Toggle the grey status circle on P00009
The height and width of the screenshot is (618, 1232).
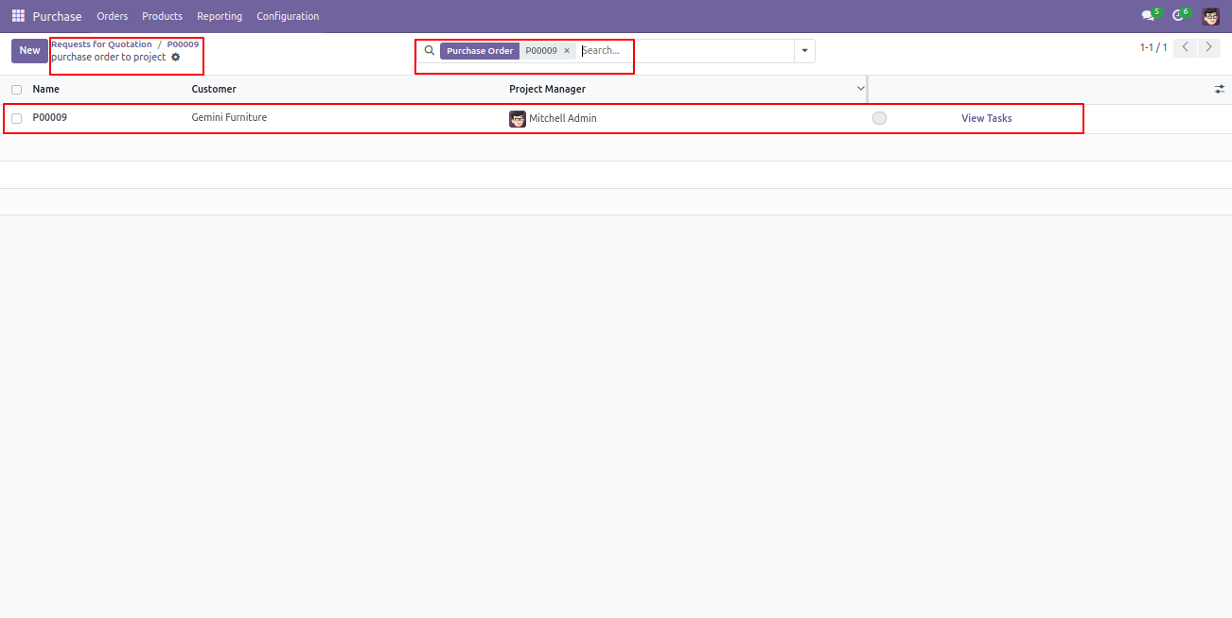pyautogui.click(x=879, y=118)
